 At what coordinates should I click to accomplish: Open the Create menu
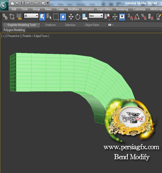60,9
